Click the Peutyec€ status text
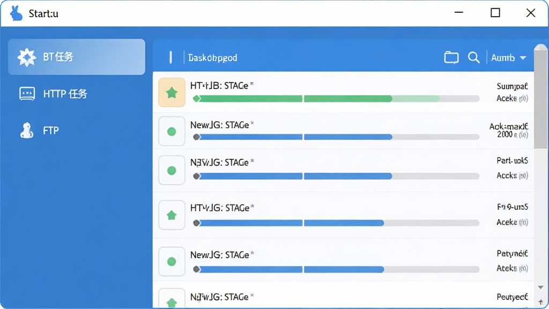 (512, 297)
